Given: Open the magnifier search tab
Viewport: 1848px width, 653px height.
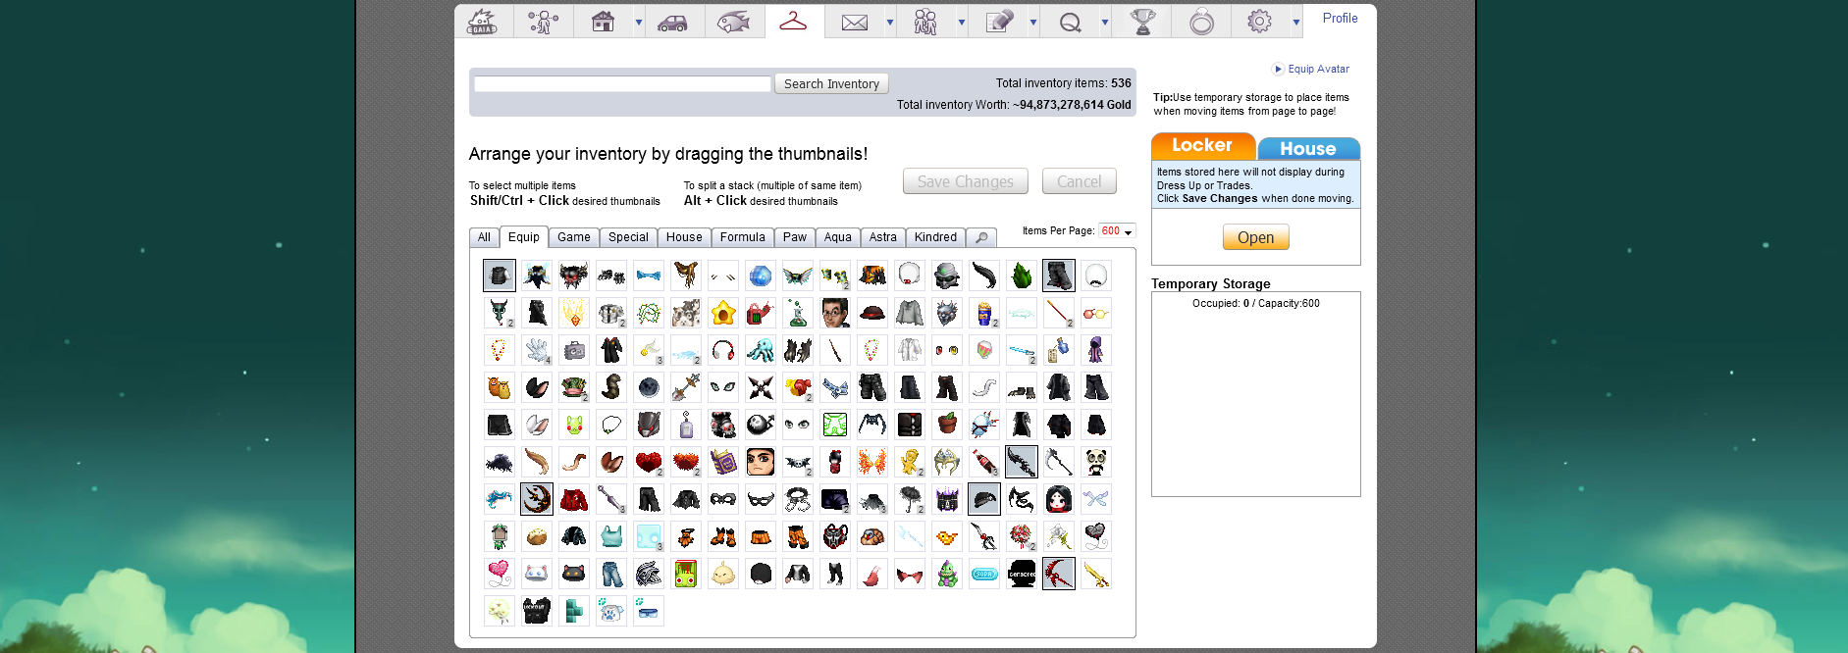Looking at the screenshot, I should click(x=981, y=237).
